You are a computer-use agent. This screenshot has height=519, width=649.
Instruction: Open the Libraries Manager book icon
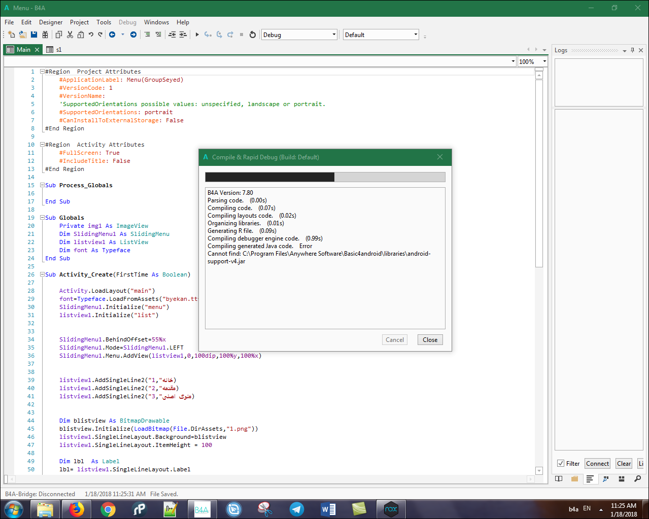(x=559, y=478)
